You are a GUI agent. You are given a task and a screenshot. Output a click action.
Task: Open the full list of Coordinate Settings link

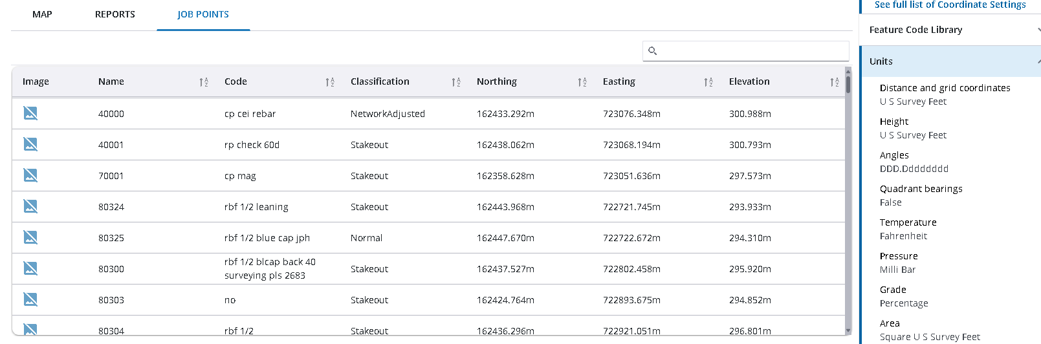point(950,5)
